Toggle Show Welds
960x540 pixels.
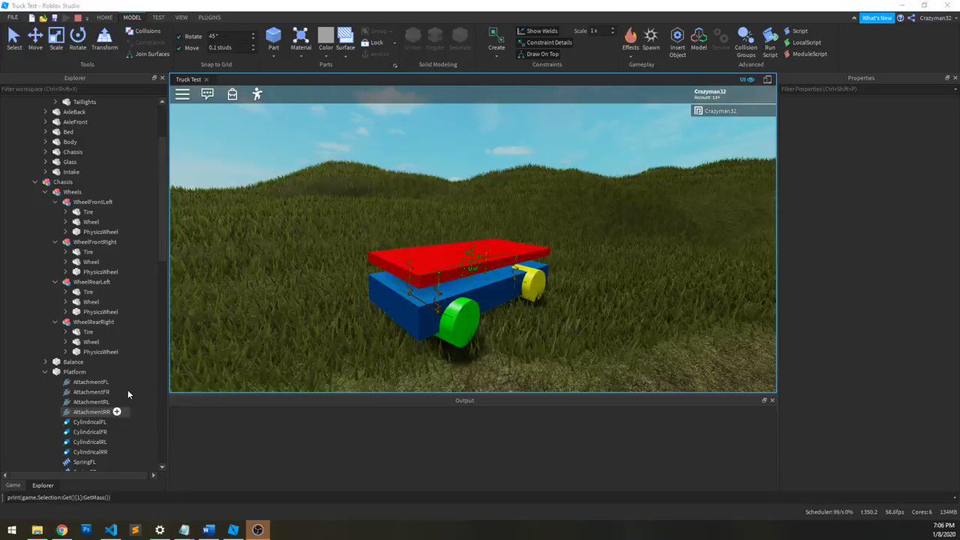(x=537, y=31)
